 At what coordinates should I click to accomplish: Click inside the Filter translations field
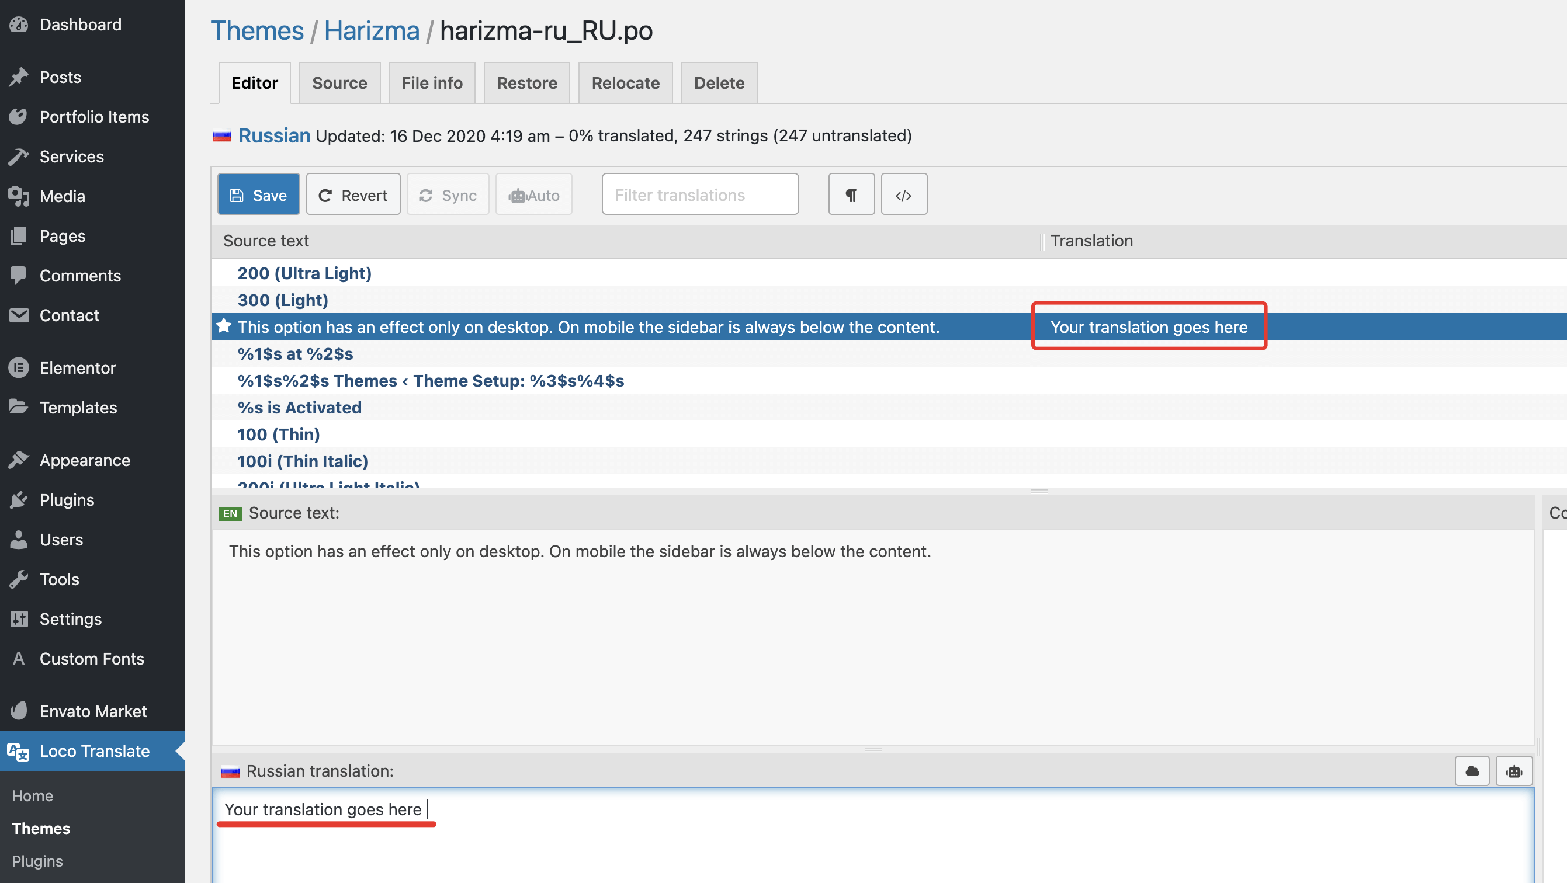[699, 194]
